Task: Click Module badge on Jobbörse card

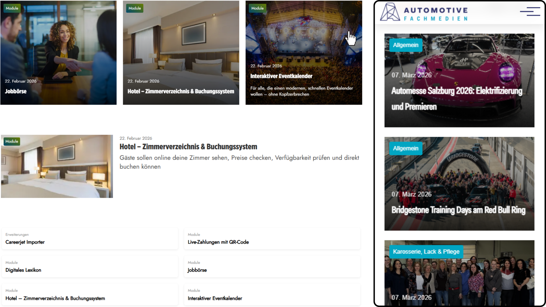Action: tap(12, 8)
